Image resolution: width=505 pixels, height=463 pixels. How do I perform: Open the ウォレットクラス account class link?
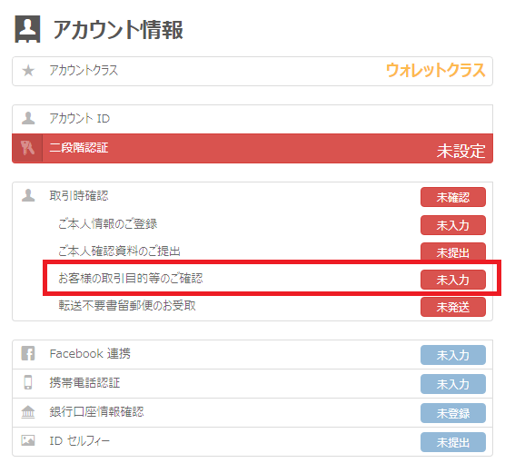pos(435,70)
